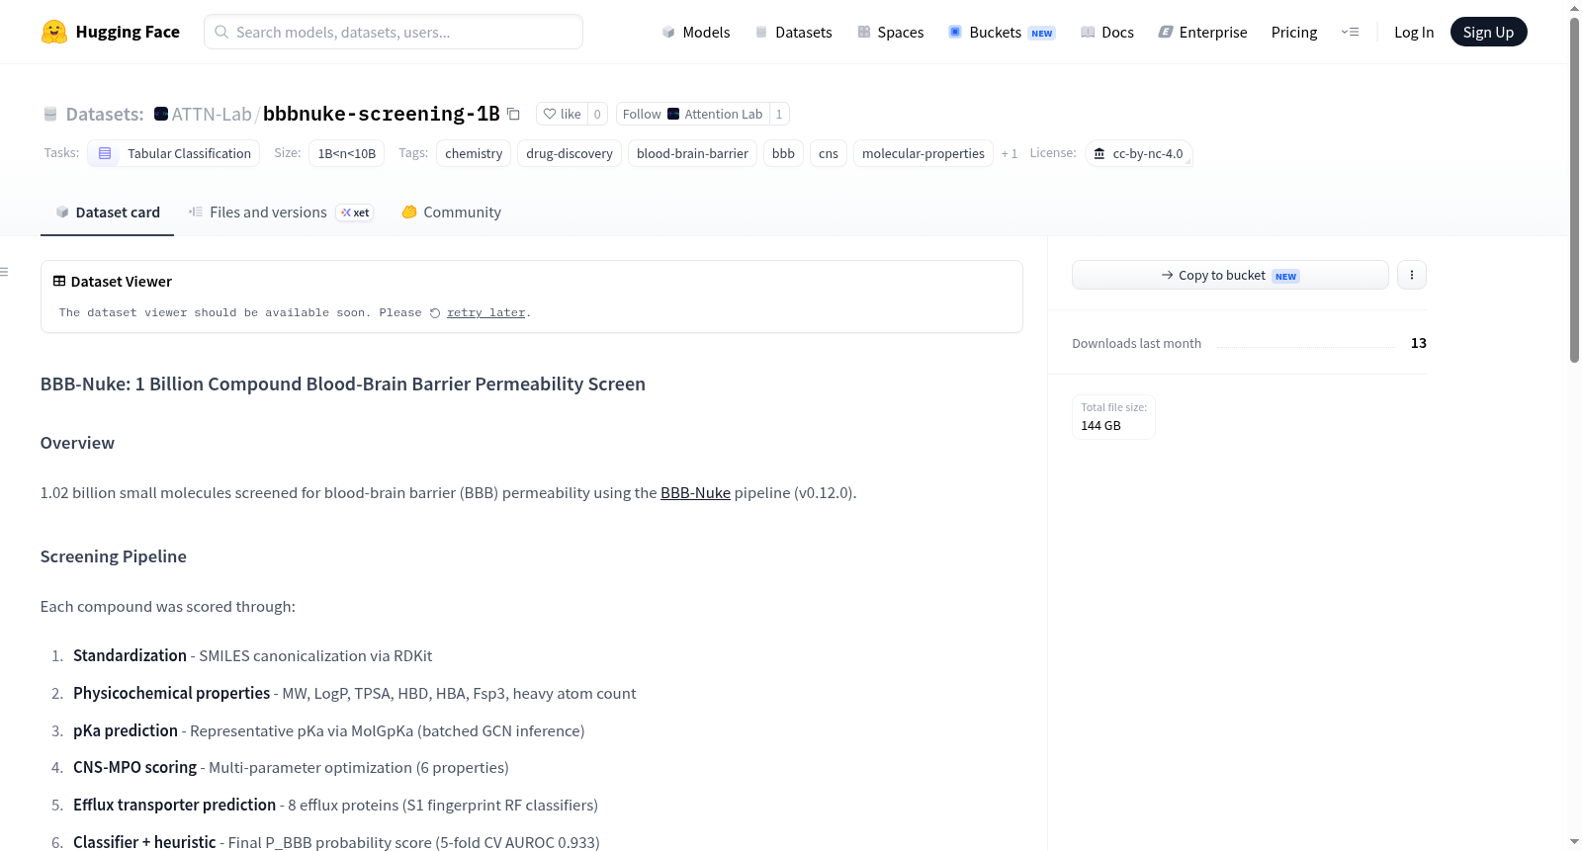Viewport: 1582px width, 851px height.
Task: Open the Spaces menu item
Action: click(x=890, y=32)
